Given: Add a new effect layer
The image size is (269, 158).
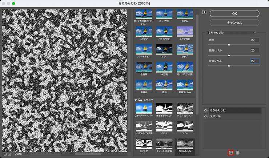Looking at the screenshot, I should pos(231,153).
